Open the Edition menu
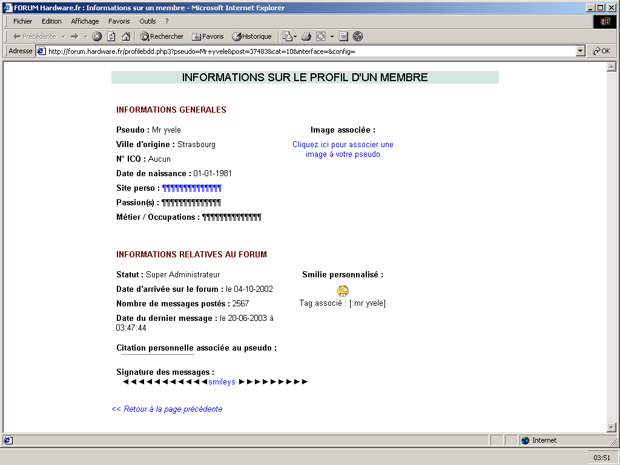This screenshot has height=465, width=620. [51, 21]
